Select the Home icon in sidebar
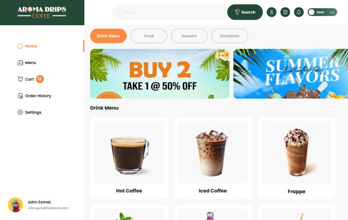This screenshot has width=348, height=220. coord(20,46)
